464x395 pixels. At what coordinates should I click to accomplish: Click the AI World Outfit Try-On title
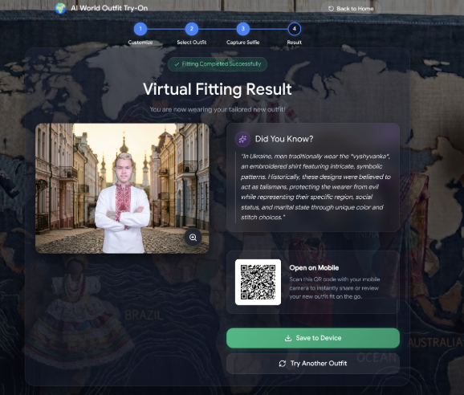(x=109, y=8)
